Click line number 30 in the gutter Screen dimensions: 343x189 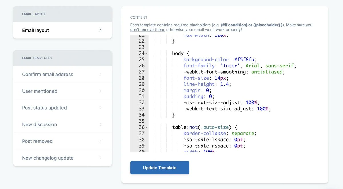point(141,90)
